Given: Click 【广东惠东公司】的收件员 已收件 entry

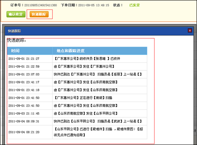Looking at the screenshot, I should point(87,58).
